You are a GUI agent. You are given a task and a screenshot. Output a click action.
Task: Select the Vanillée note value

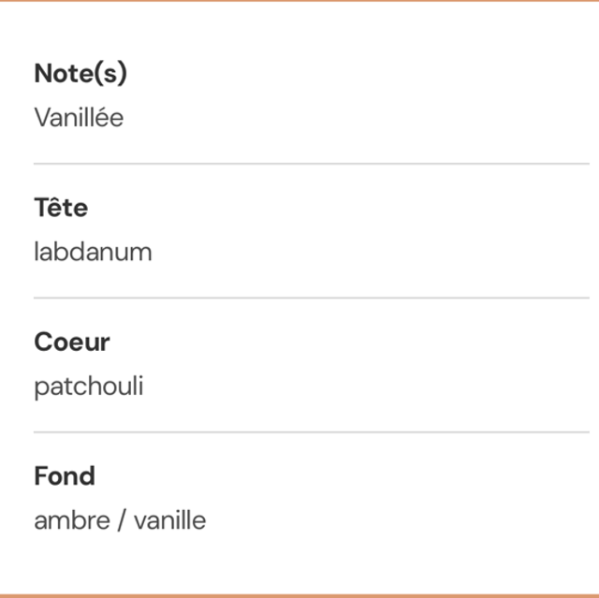79,118
